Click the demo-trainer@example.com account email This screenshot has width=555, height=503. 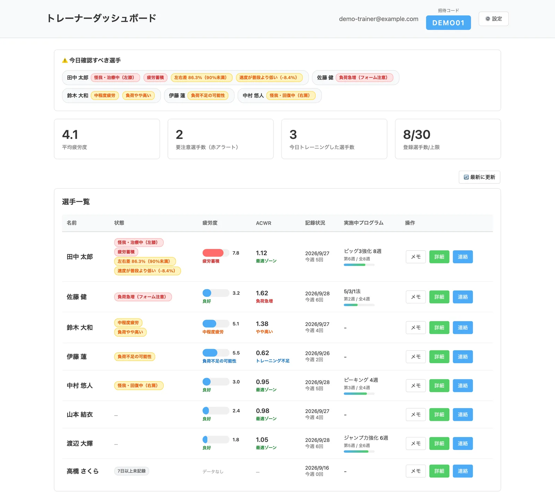(379, 19)
